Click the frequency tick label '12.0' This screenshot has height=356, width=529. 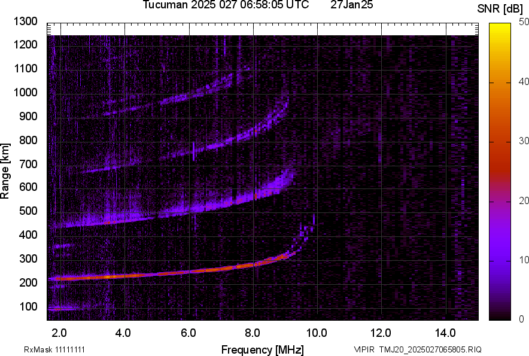(x=381, y=333)
